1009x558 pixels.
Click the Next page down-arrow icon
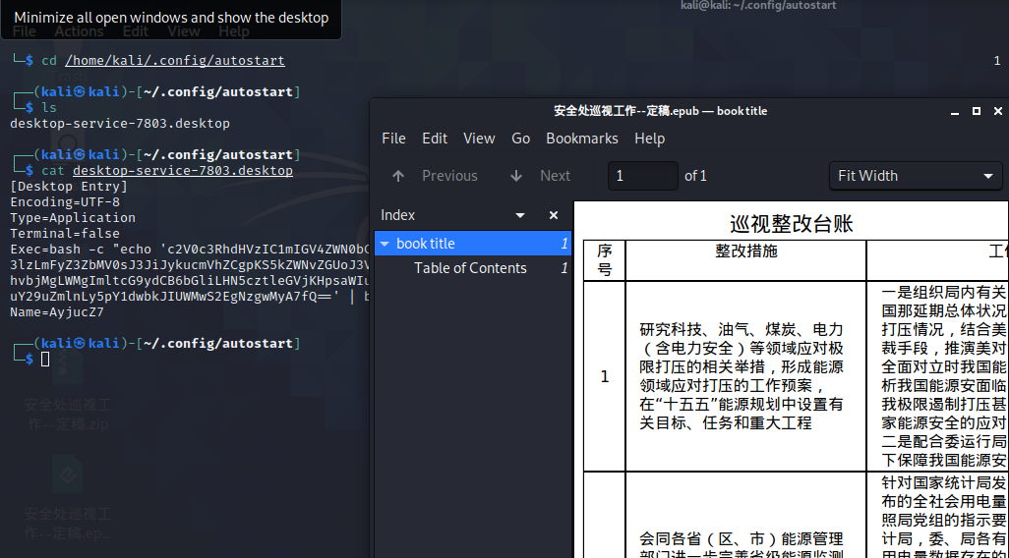pos(516,176)
